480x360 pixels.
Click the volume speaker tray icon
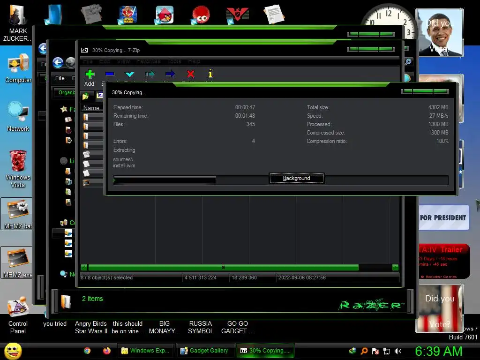tap(398, 351)
